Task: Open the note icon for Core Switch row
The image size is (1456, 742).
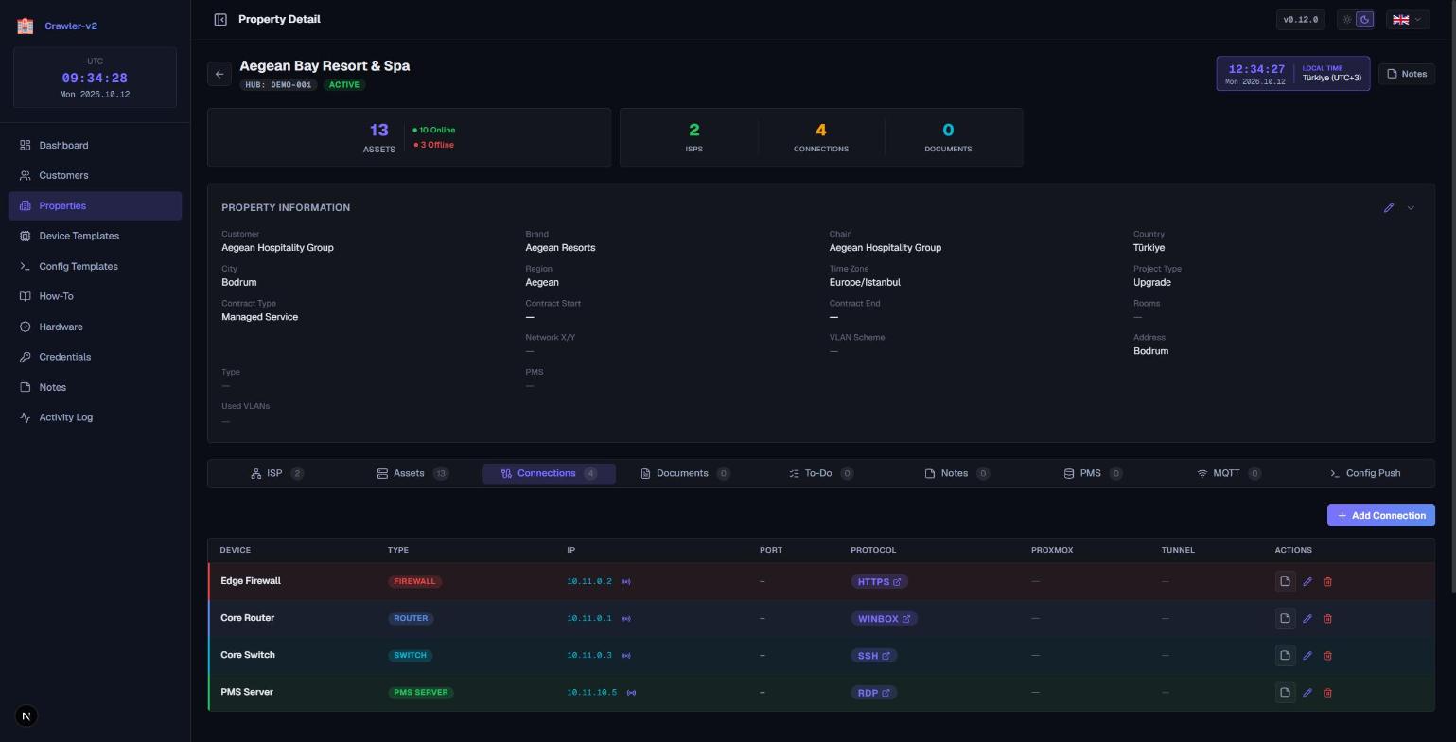Action: point(1285,656)
